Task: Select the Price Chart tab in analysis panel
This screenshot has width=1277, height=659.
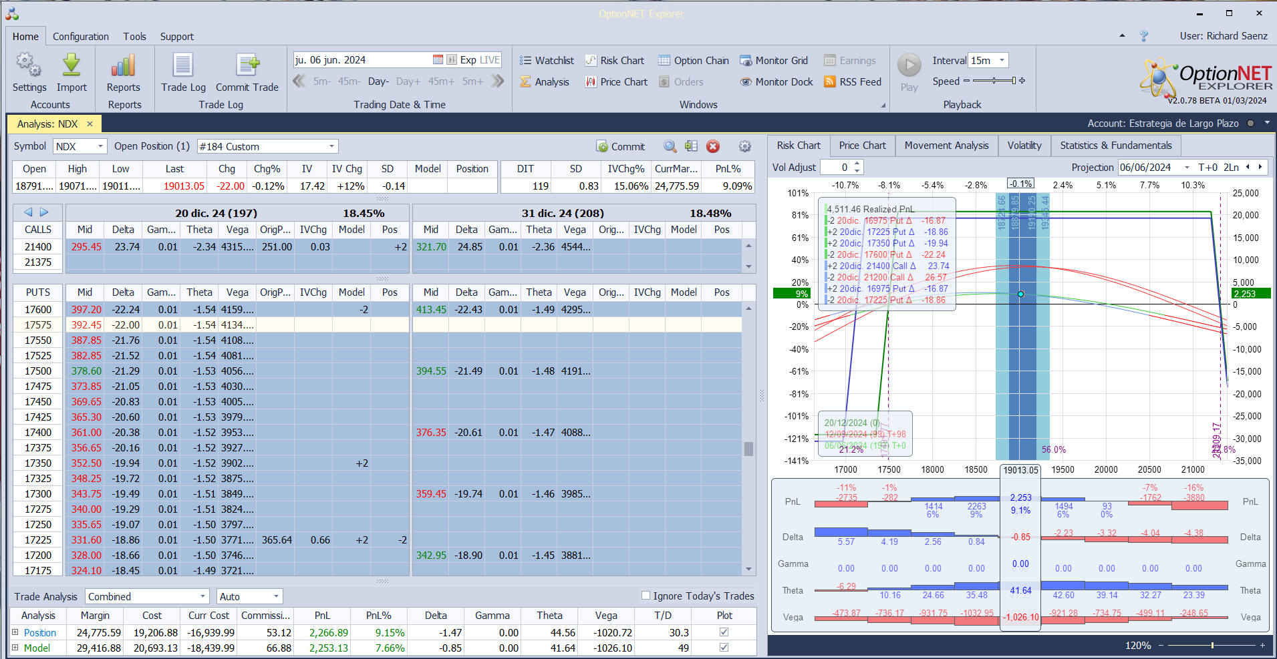Action: [x=862, y=146]
